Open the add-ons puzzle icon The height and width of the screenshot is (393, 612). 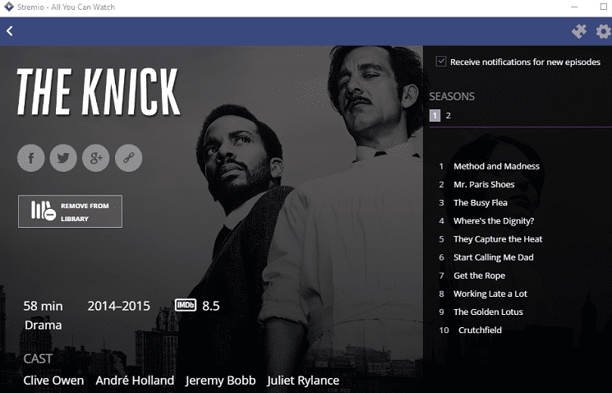(579, 31)
